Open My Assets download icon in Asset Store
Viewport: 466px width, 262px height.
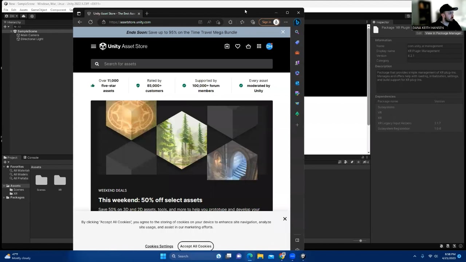[x=227, y=46]
